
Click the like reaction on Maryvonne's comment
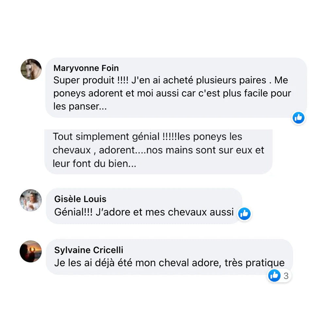pyautogui.click(x=298, y=118)
